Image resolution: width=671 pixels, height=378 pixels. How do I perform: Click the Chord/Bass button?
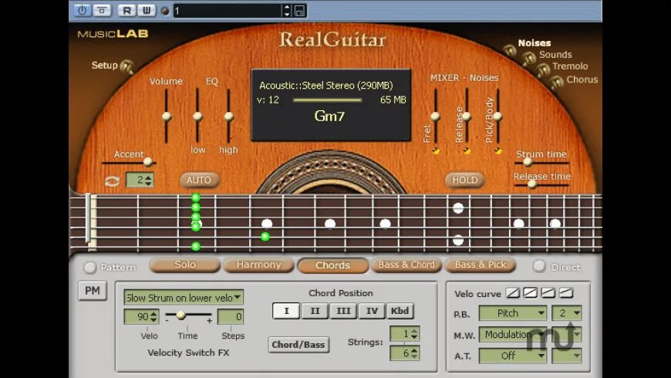coord(298,345)
